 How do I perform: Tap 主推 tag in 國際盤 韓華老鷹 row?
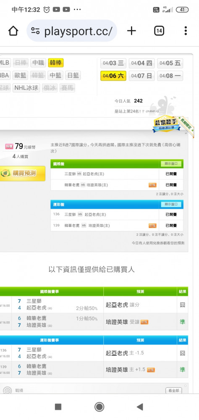coord(152,185)
